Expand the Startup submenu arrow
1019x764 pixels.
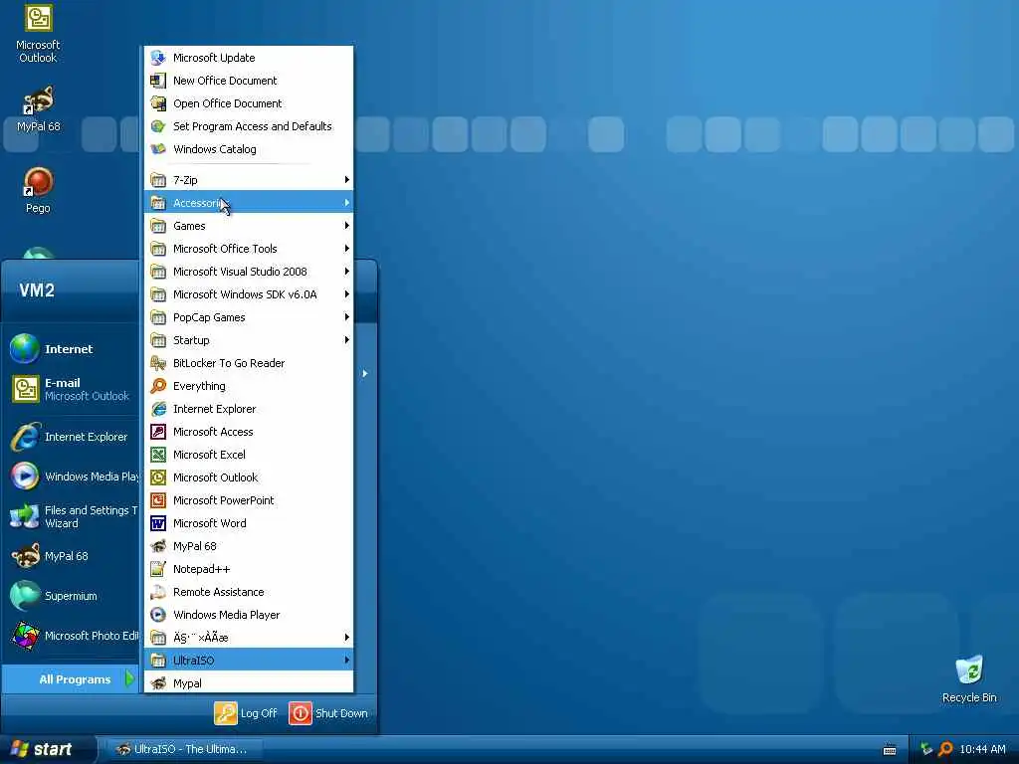coord(346,340)
